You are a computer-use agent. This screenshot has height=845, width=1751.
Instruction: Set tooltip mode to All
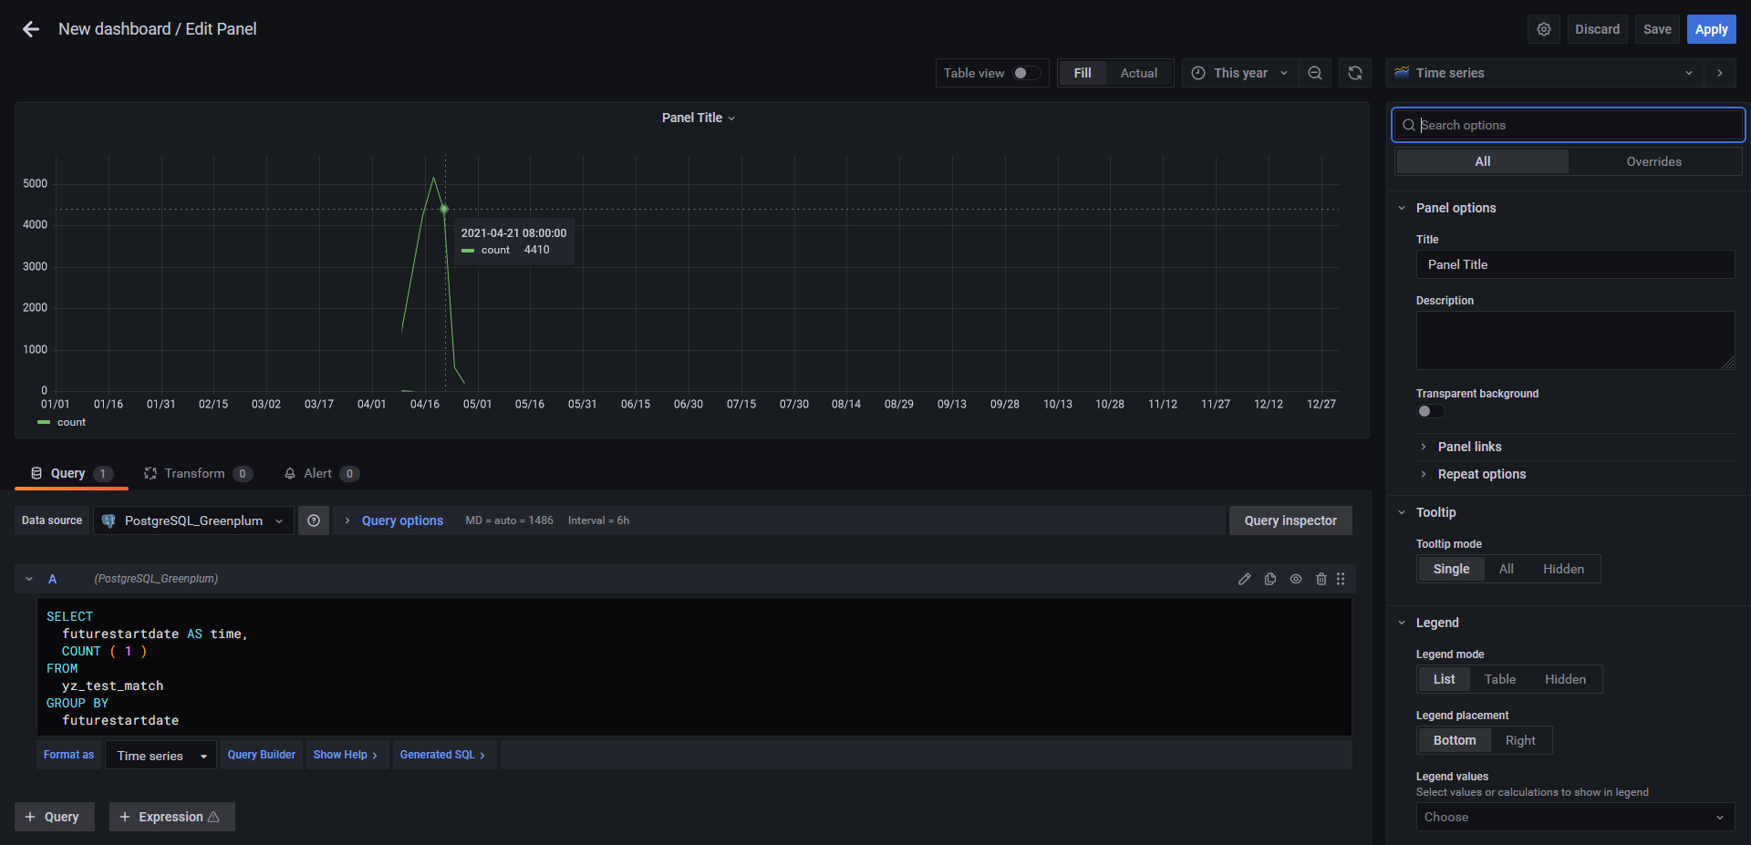(x=1506, y=569)
